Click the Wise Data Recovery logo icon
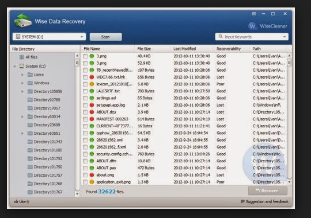This screenshot has height=218, width=311. tap(23, 20)
